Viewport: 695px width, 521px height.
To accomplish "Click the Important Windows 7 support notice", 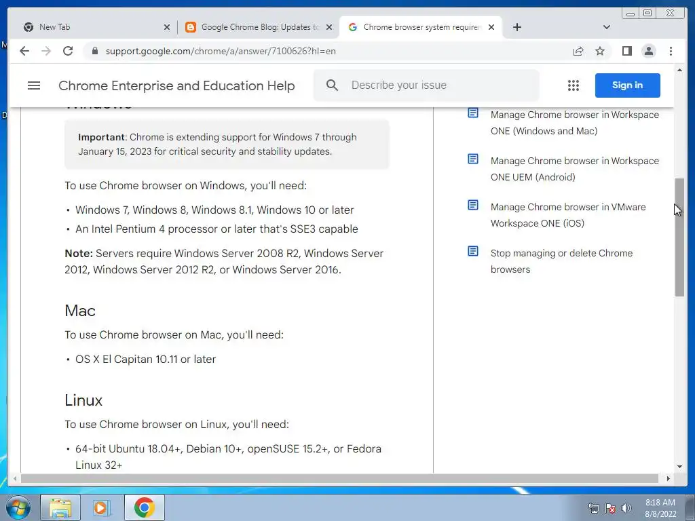I will (227, 144).
